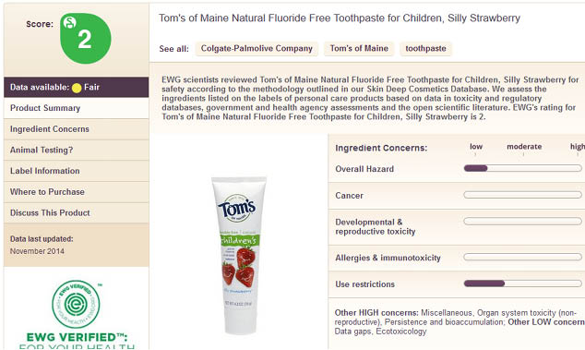585x350 pixels.
Task: Click the green score 2 badge
Action: 86,39
